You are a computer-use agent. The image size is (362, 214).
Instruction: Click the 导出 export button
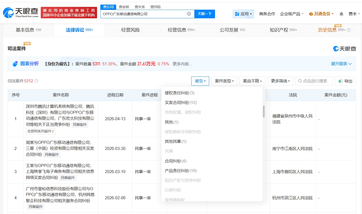tap(345, 81)
